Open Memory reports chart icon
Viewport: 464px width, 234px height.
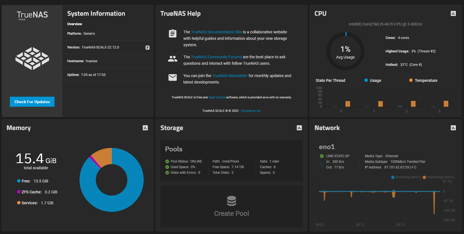click(x=145, y=128)
